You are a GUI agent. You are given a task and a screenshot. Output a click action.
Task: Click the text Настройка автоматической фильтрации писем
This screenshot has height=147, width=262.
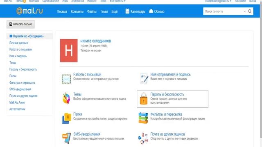click(x=178, y=119)
